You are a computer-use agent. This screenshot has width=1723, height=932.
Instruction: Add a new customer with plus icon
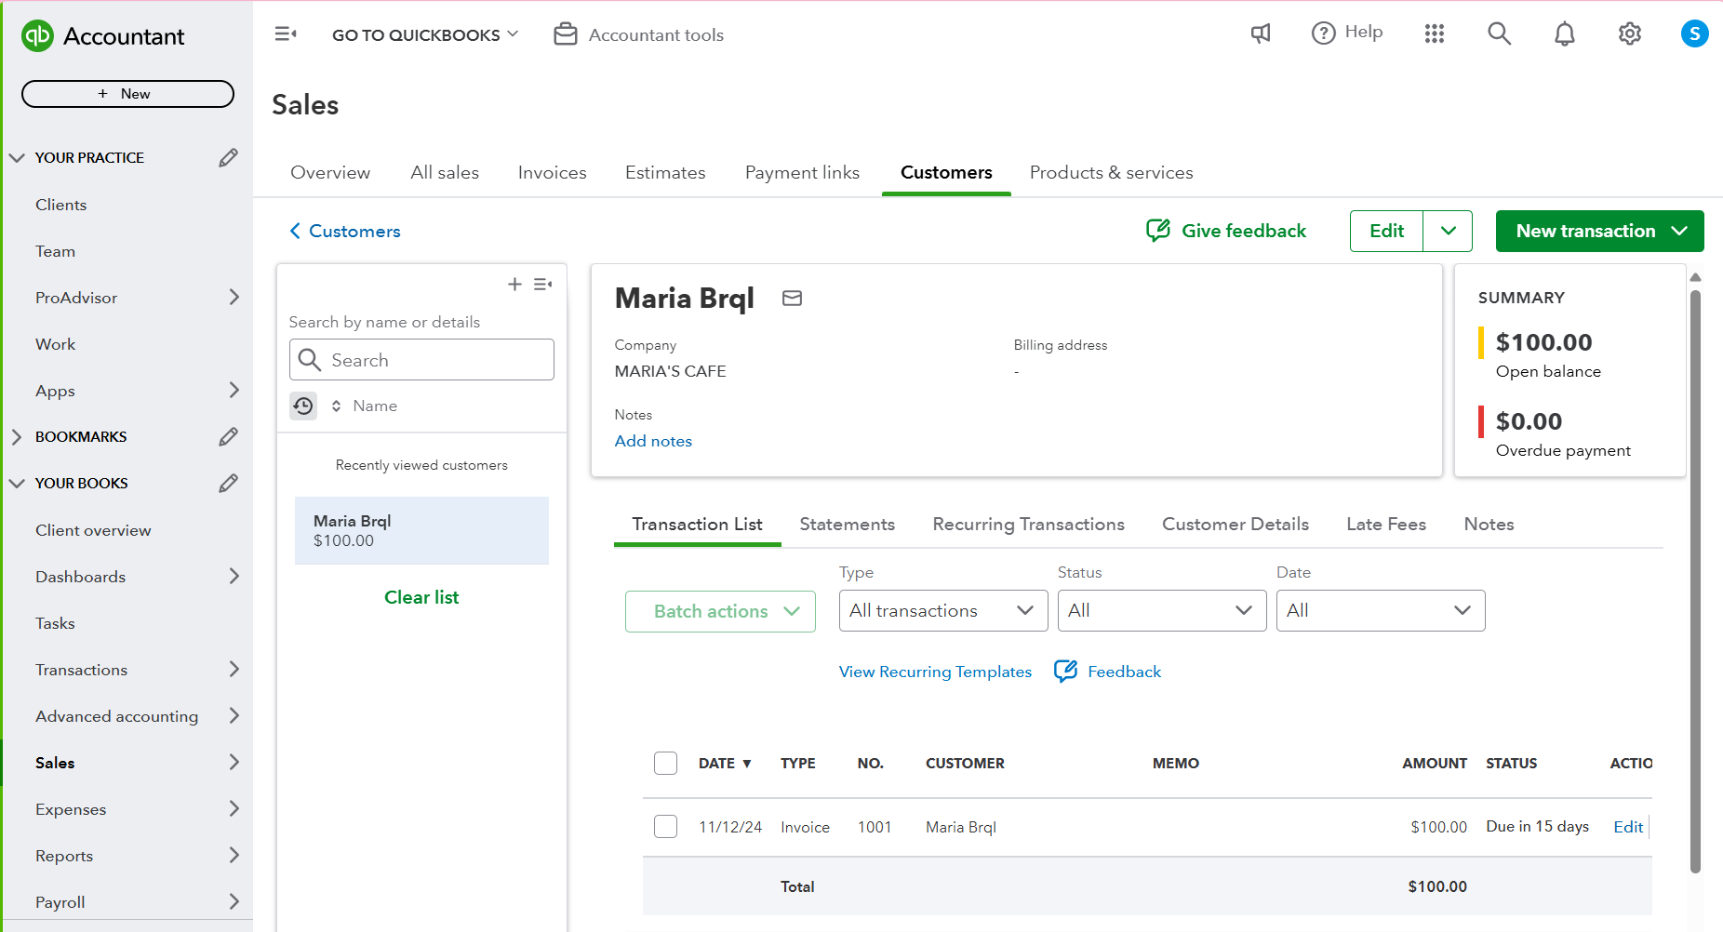(x=514, y=284)
